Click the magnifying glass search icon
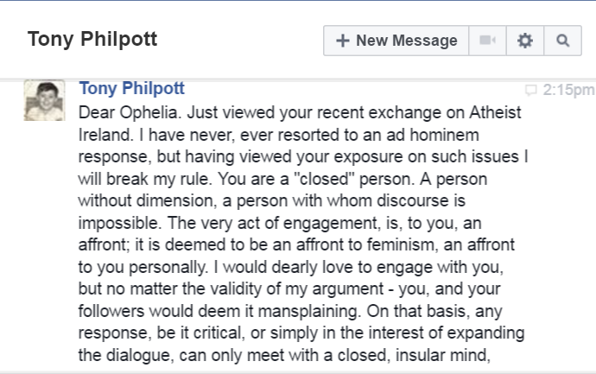This screenshot has width=596, height=374. (x=563, y=41)
